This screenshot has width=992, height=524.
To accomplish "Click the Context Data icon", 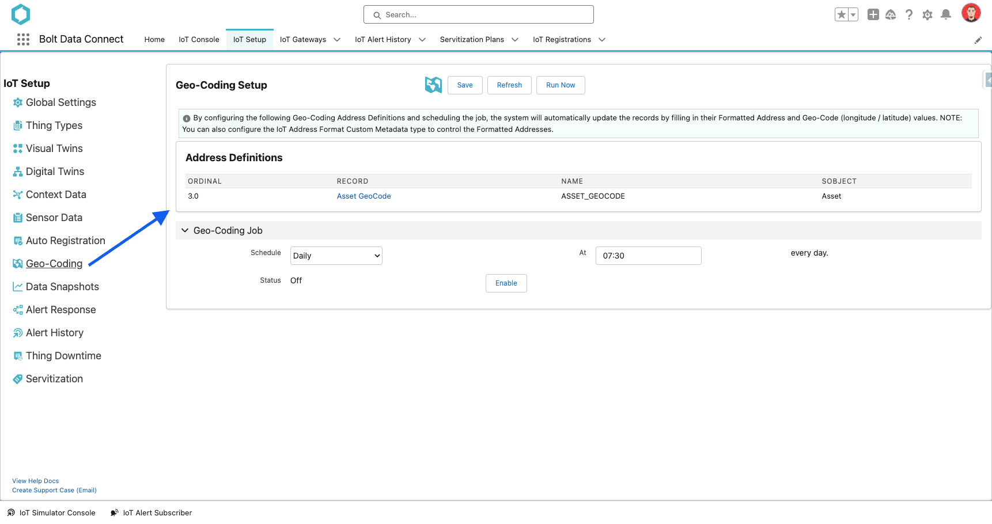I will pyautogui.click(x=18, y=195).
